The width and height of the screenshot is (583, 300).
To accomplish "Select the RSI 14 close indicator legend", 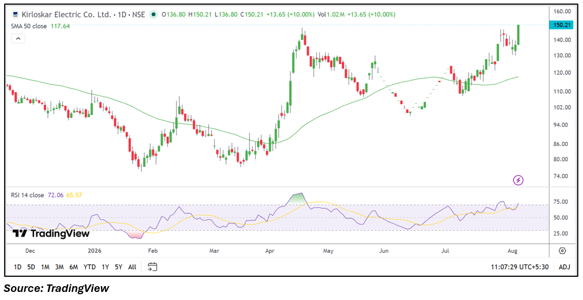I will [27, 195].
